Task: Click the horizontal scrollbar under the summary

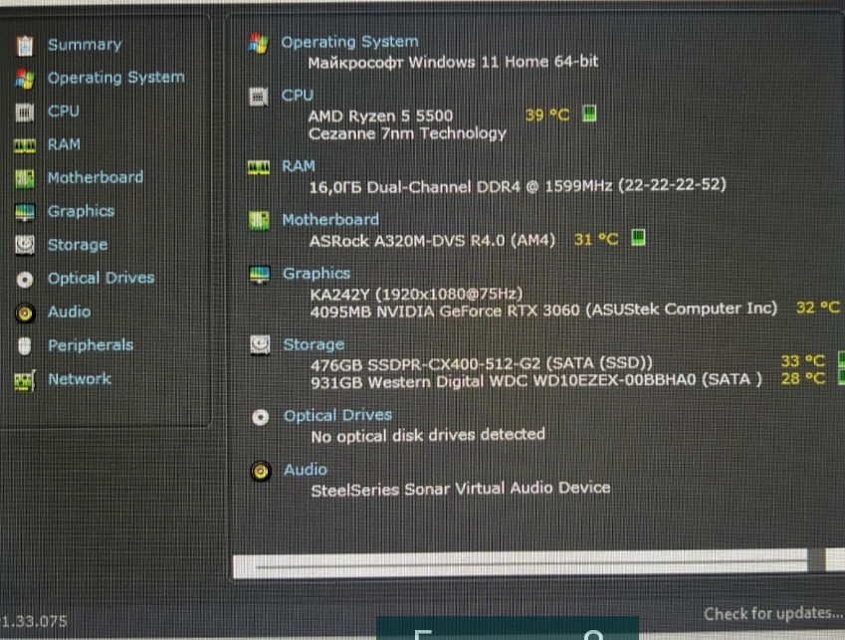Action: click(528, 563)
